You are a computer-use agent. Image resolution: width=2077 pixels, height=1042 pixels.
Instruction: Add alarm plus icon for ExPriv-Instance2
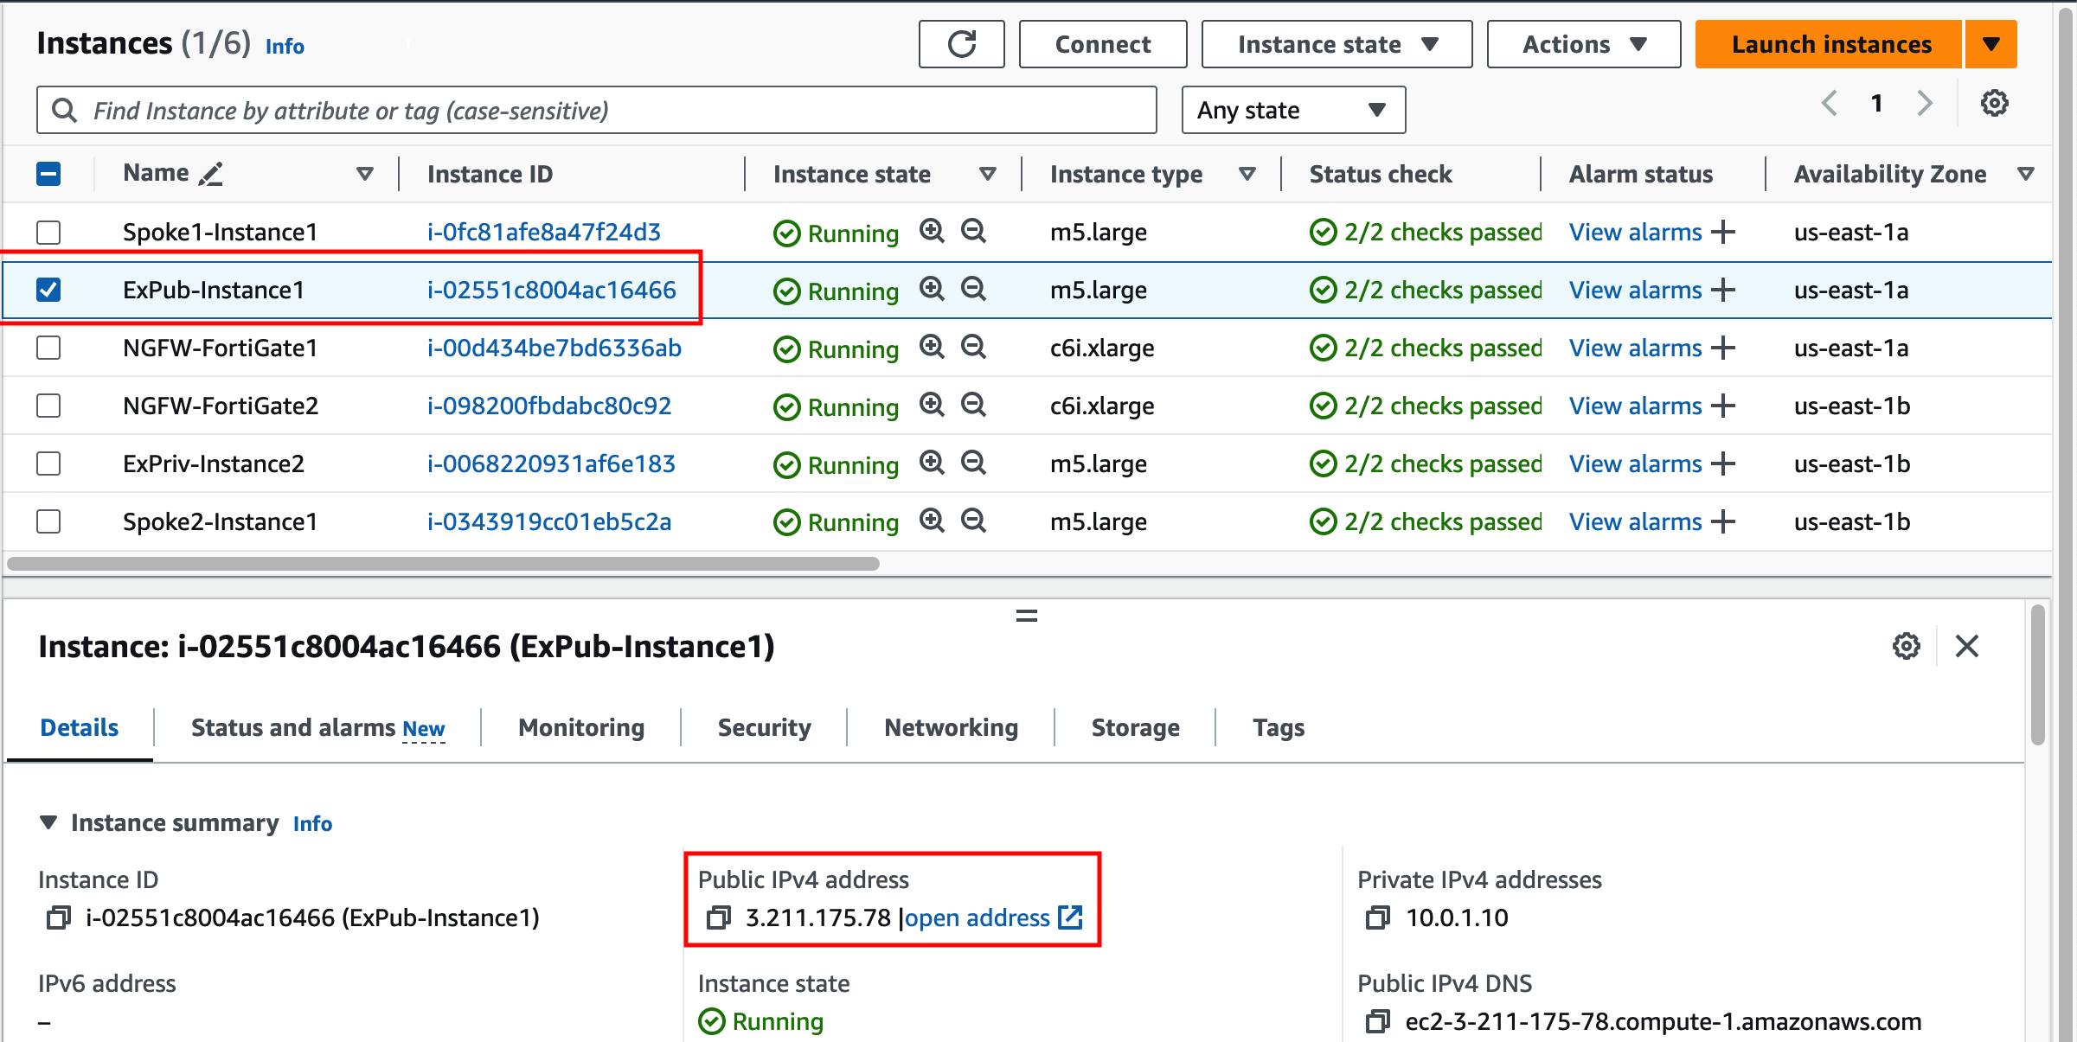1723,463
